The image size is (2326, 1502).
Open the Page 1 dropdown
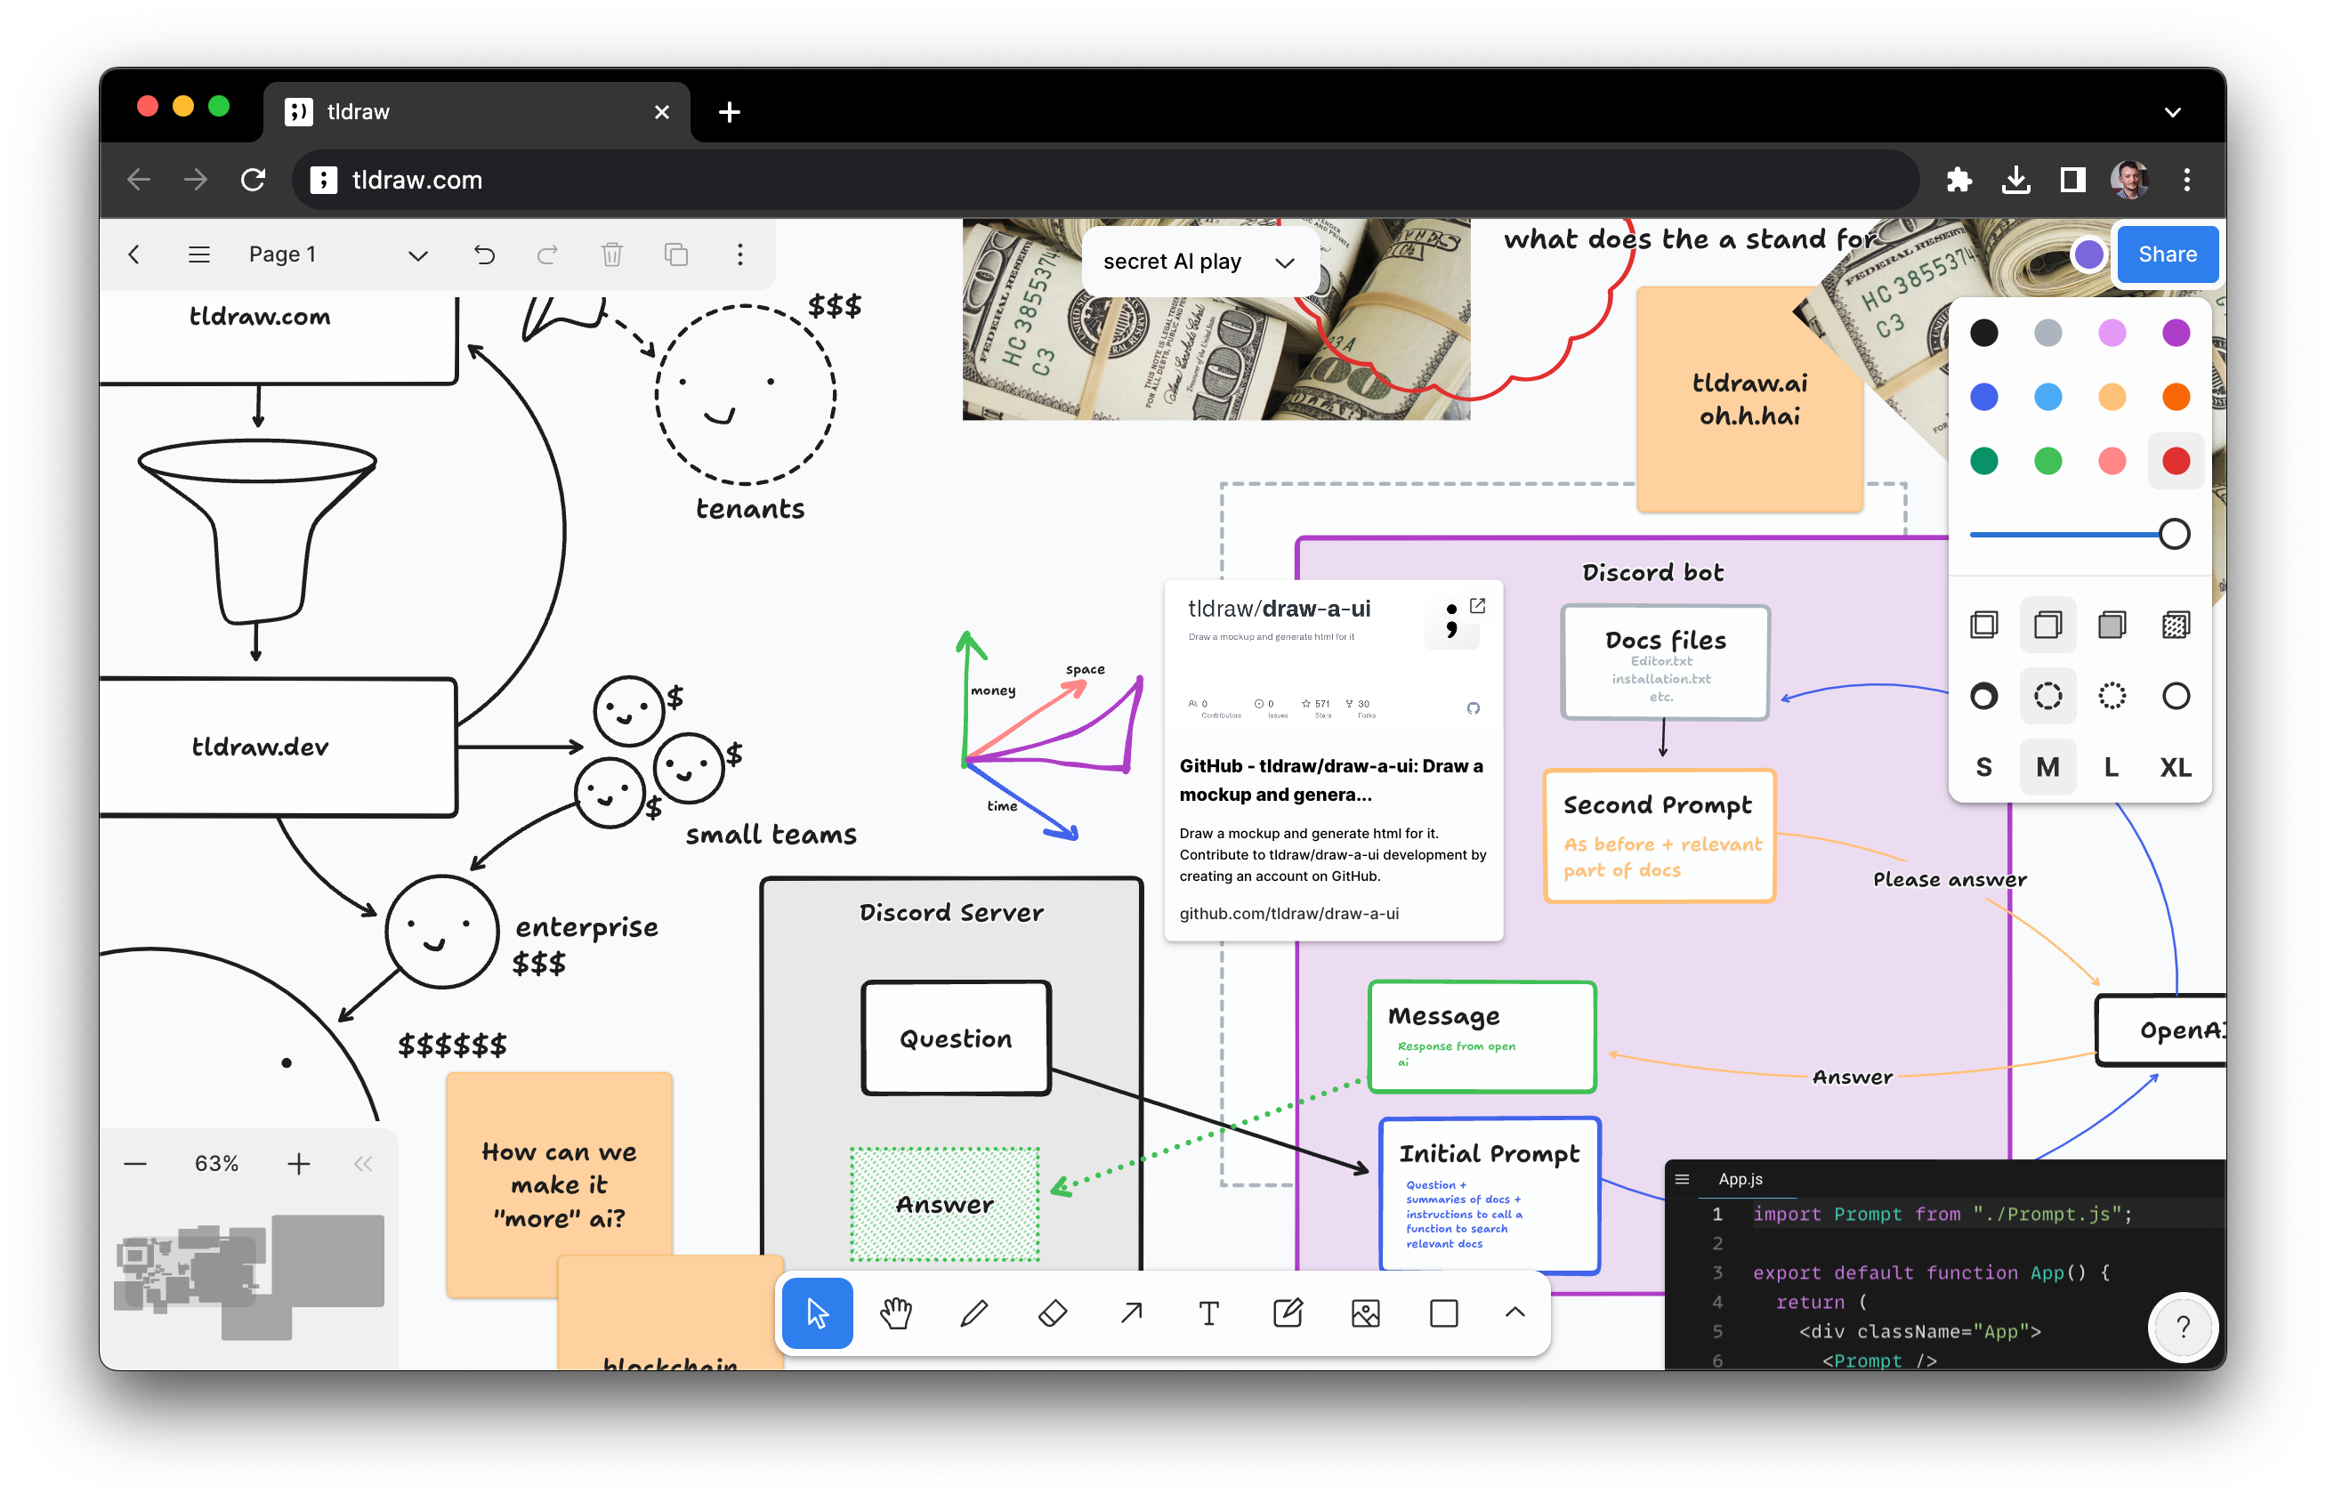[x=417, y=254]
